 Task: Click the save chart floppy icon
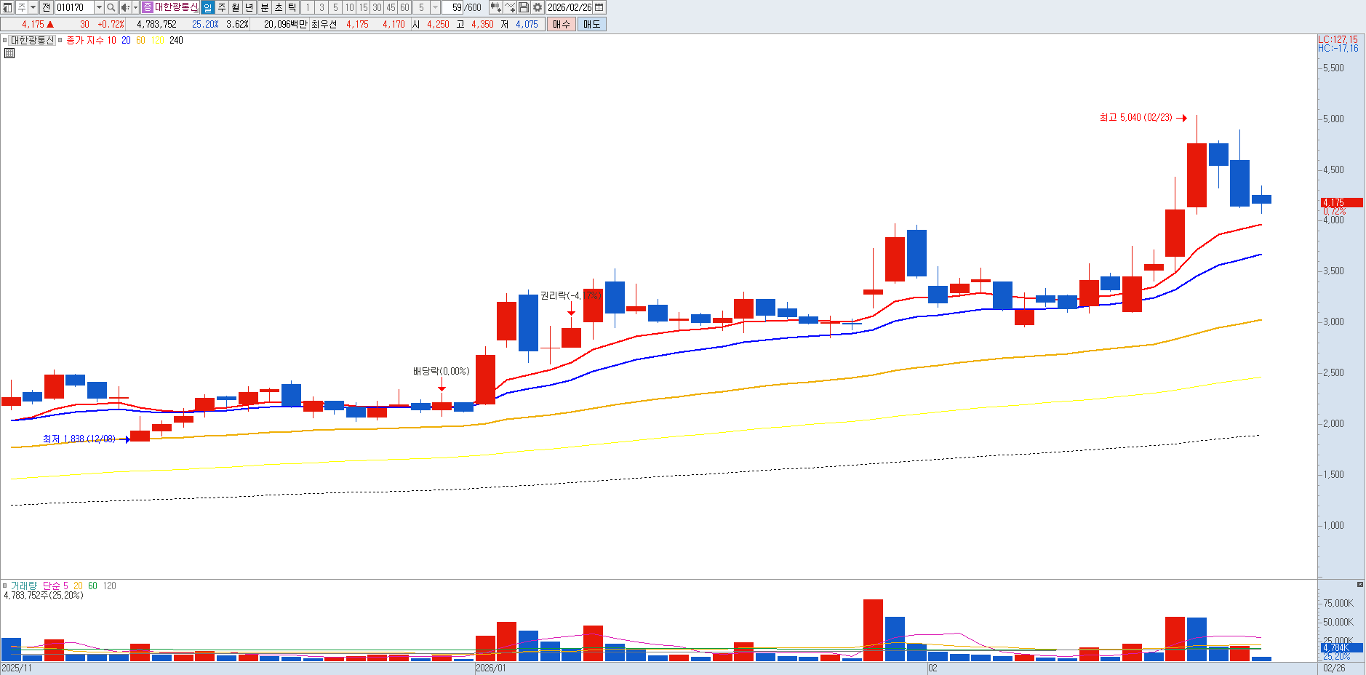(x=524, y=7)
